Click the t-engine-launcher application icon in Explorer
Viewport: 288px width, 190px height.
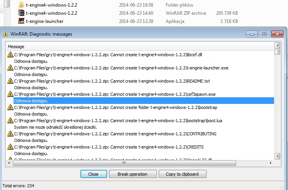click(x=21, y=21)
